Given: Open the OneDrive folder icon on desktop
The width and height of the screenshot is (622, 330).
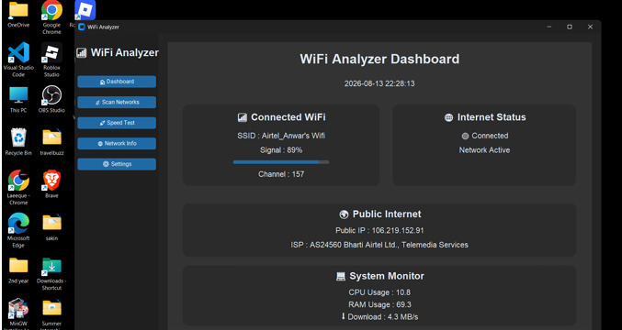Looking at the screenshot, I should click(x=18, y=11).
